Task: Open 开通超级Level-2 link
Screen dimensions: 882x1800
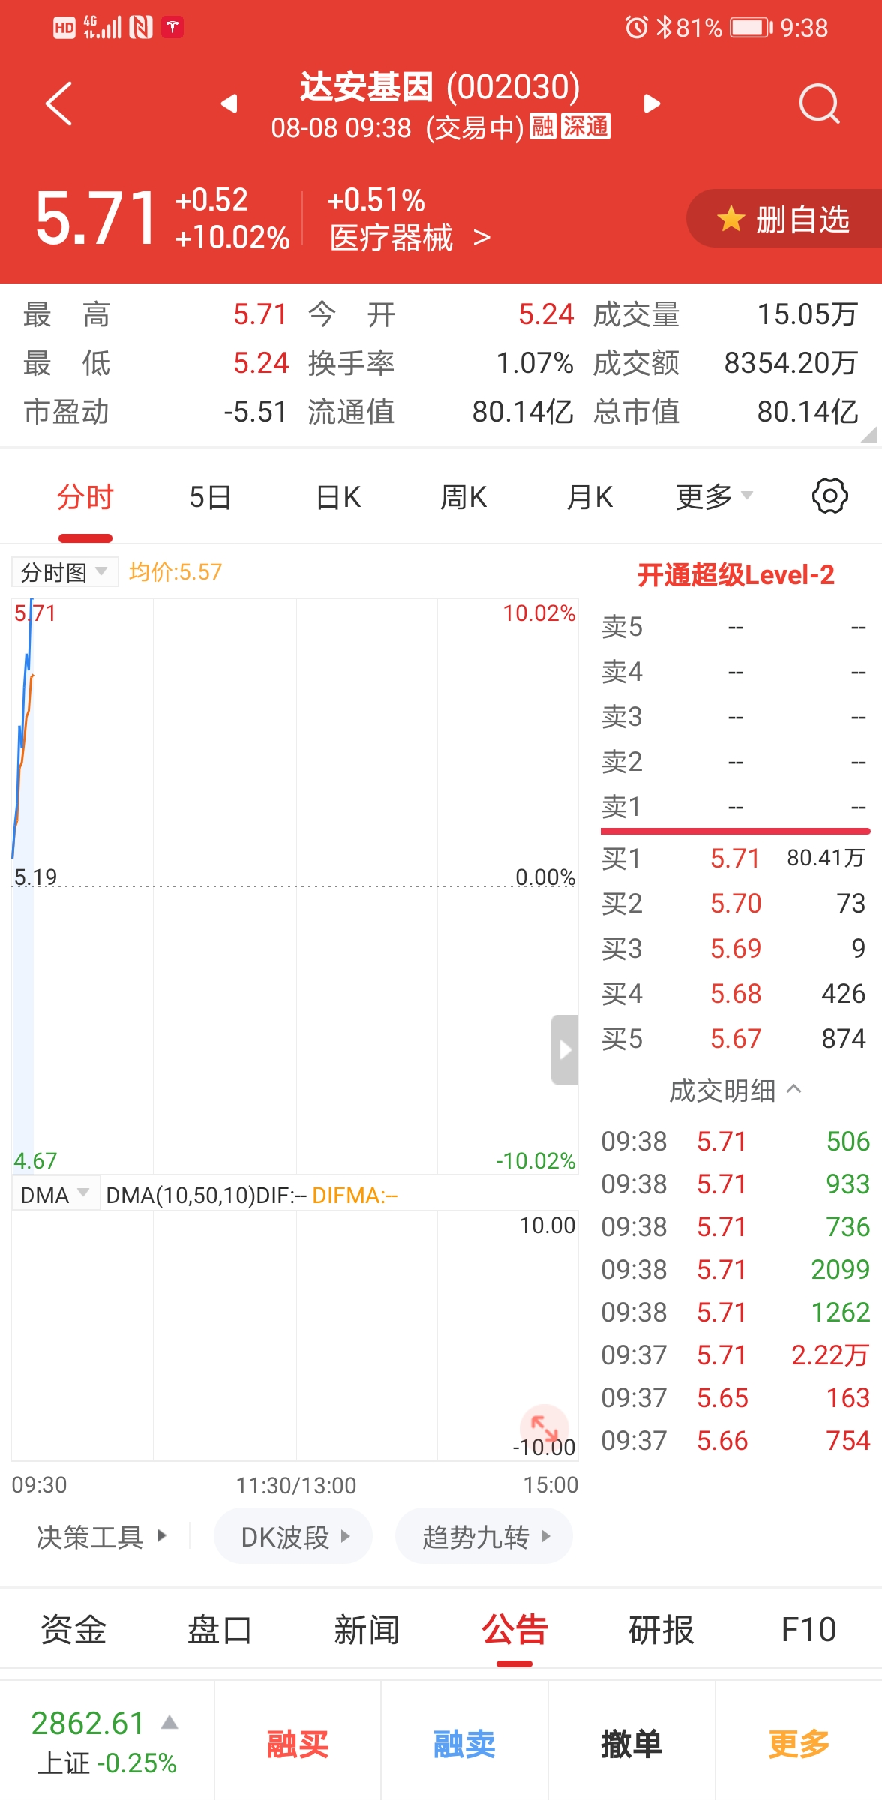Action: [x=735, y=575]
